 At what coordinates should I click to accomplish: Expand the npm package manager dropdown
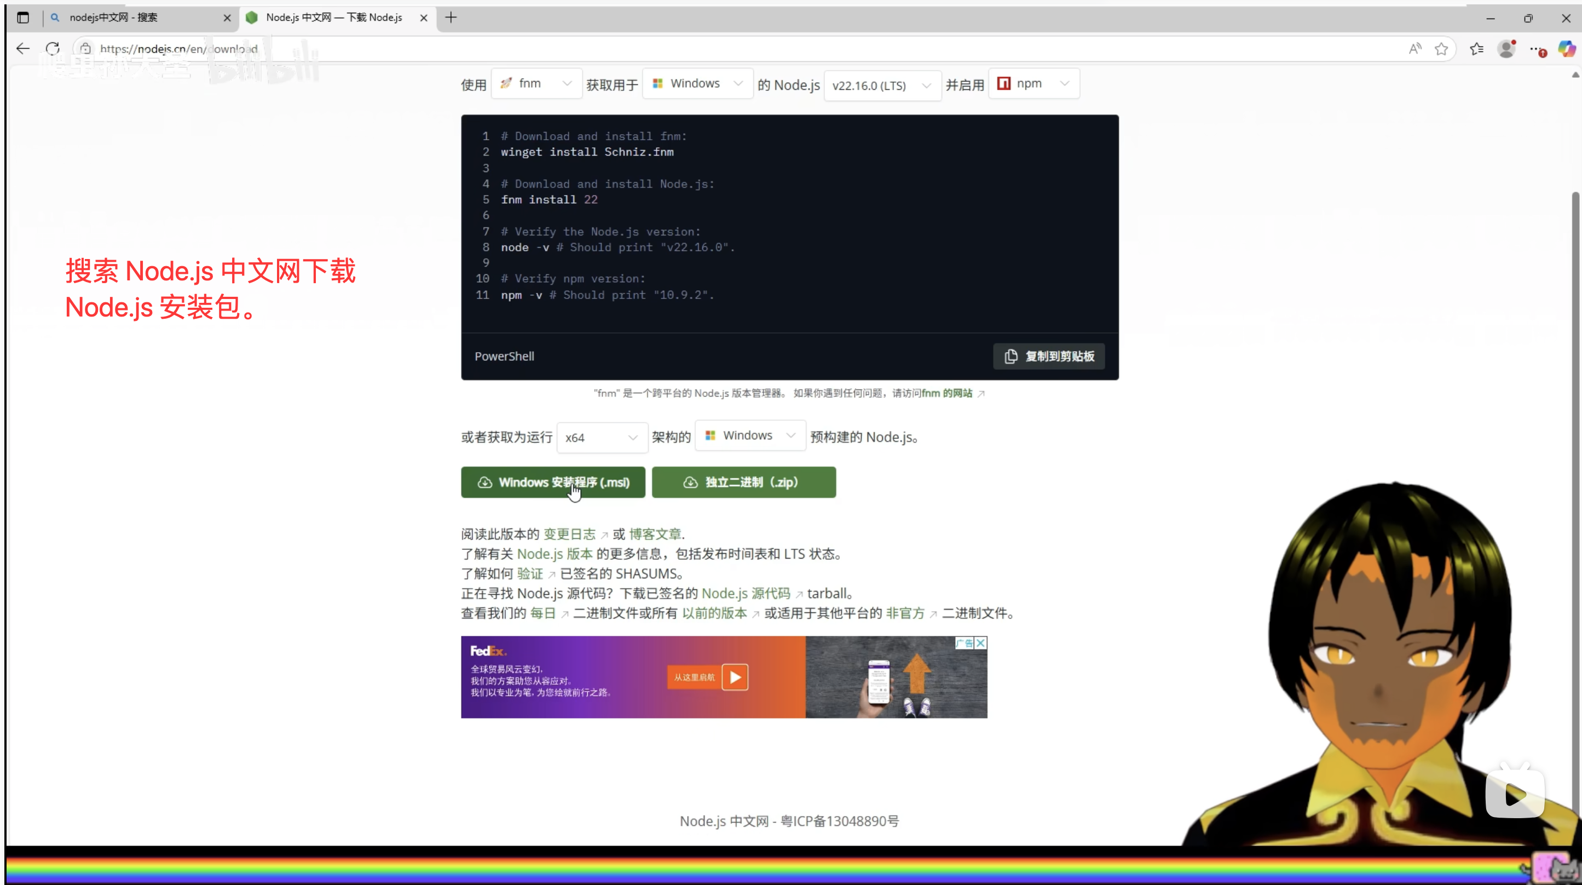[1034, 84]
